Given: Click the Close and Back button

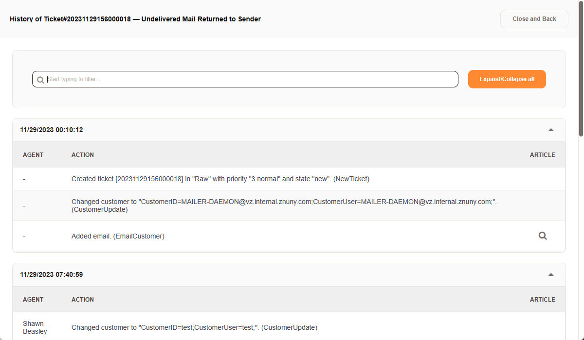Looking at the screenshot, I should click(x=534, y=19).
